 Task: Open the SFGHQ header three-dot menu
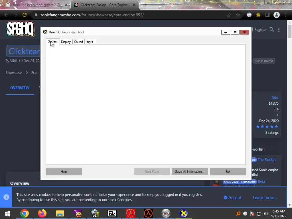tap(279, 30)
